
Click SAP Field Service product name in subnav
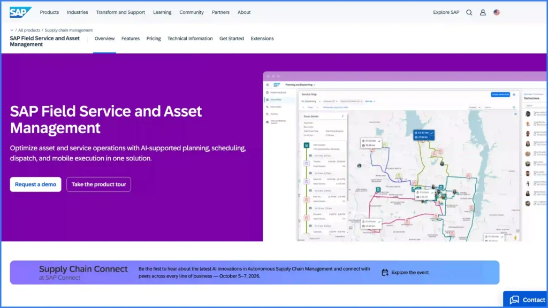45,41
